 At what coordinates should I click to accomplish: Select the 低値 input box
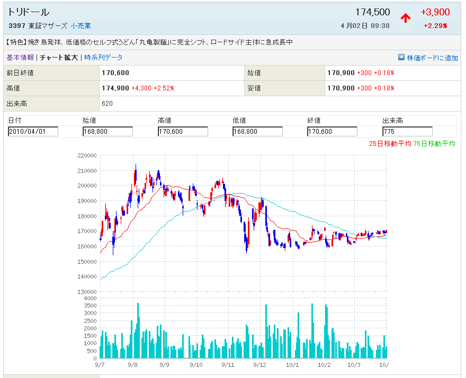point(257,132)
